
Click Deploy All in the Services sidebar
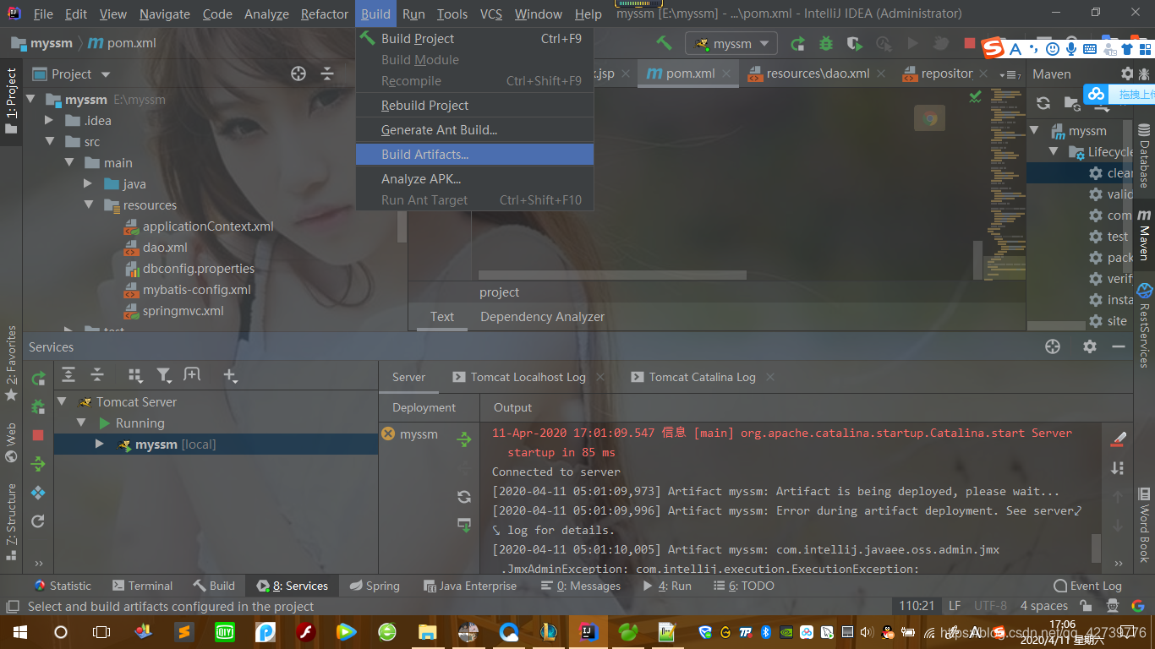[x=38, y=464]
